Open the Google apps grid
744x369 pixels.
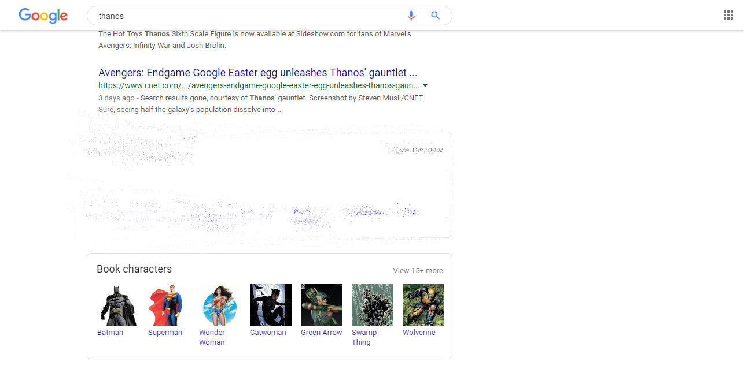[728, 16]
